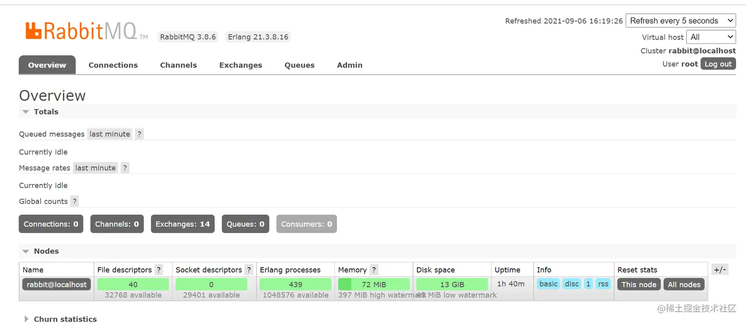
Task: Click the File descriptors bar showing 40
Action: pyautogui.click(x=133, y=284)
